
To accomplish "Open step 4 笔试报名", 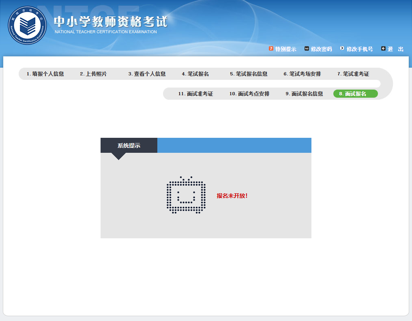I will pyautogui.click(x=196, y=74).
